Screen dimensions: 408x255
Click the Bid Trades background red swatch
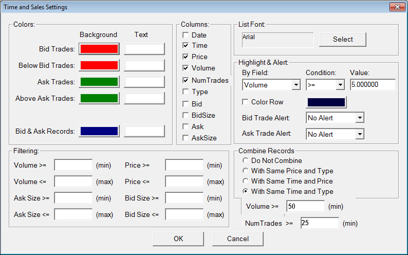tap(99, 49)
